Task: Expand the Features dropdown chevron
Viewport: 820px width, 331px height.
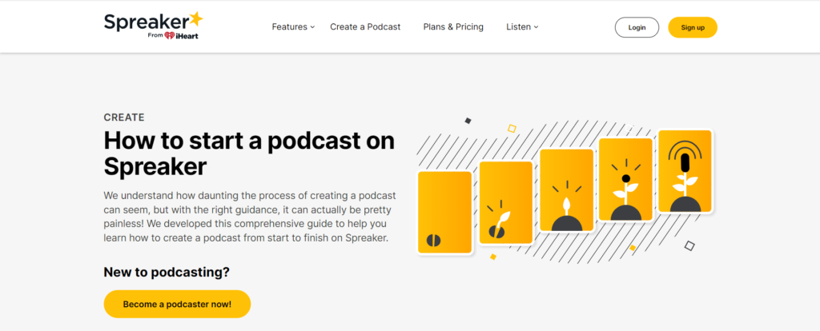Action: point(313,27)
